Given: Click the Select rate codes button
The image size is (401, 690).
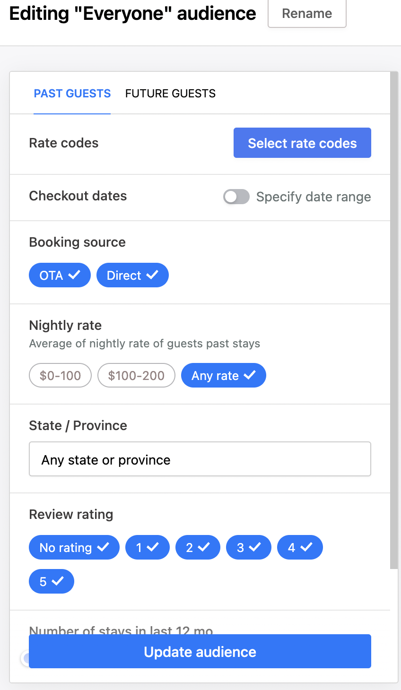Looking at the screenshot, I should (x=302, y=143).
